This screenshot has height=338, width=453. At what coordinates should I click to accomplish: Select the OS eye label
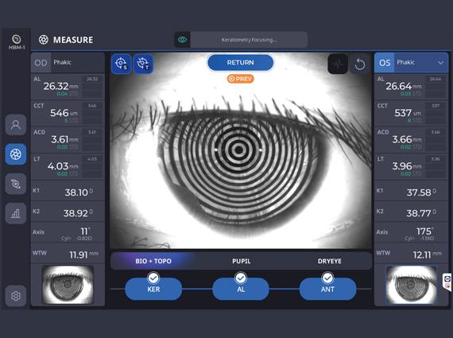[x=385, y=63]
